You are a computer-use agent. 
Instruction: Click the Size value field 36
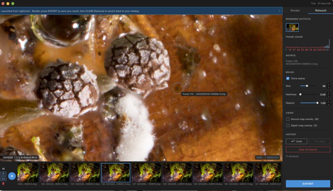[x=324, y=86]
